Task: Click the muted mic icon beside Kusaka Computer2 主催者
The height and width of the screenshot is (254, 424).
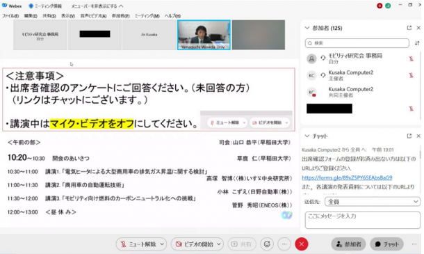Action: point(411,75)
